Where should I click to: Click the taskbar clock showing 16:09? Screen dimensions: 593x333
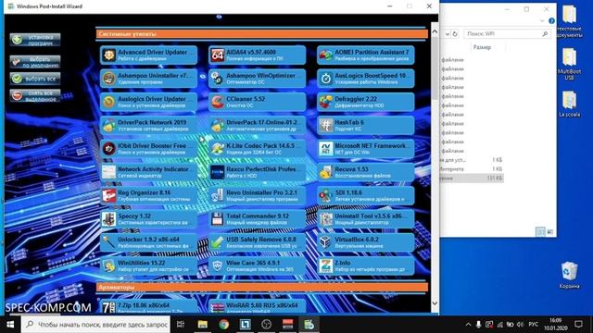pyautogui.click(x=556, y=324)
